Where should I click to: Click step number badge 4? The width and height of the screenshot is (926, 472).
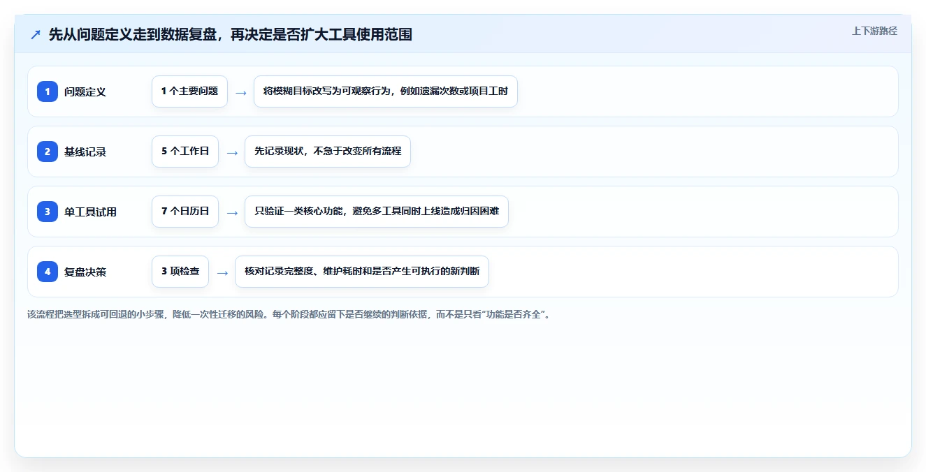point(48,272)
